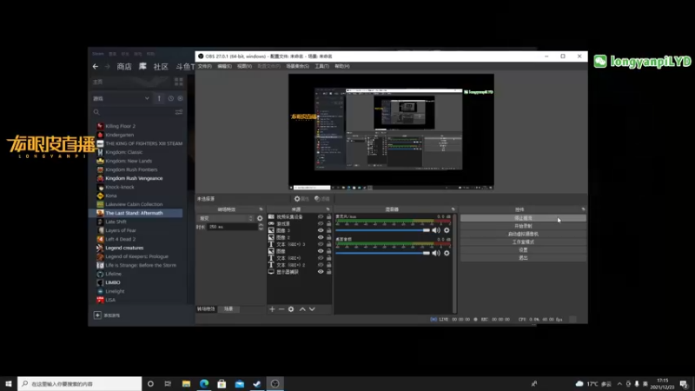The width and height of the screenshot is (695, 391).
Task: Toggle lock on 游戏源 source
Action: coord(329,224)
